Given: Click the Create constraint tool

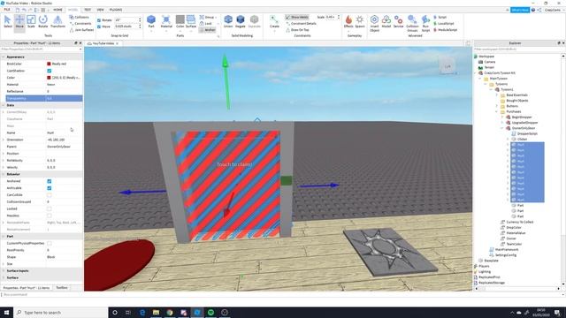Looking at the screenshot, I should click(x=274, y=21).
